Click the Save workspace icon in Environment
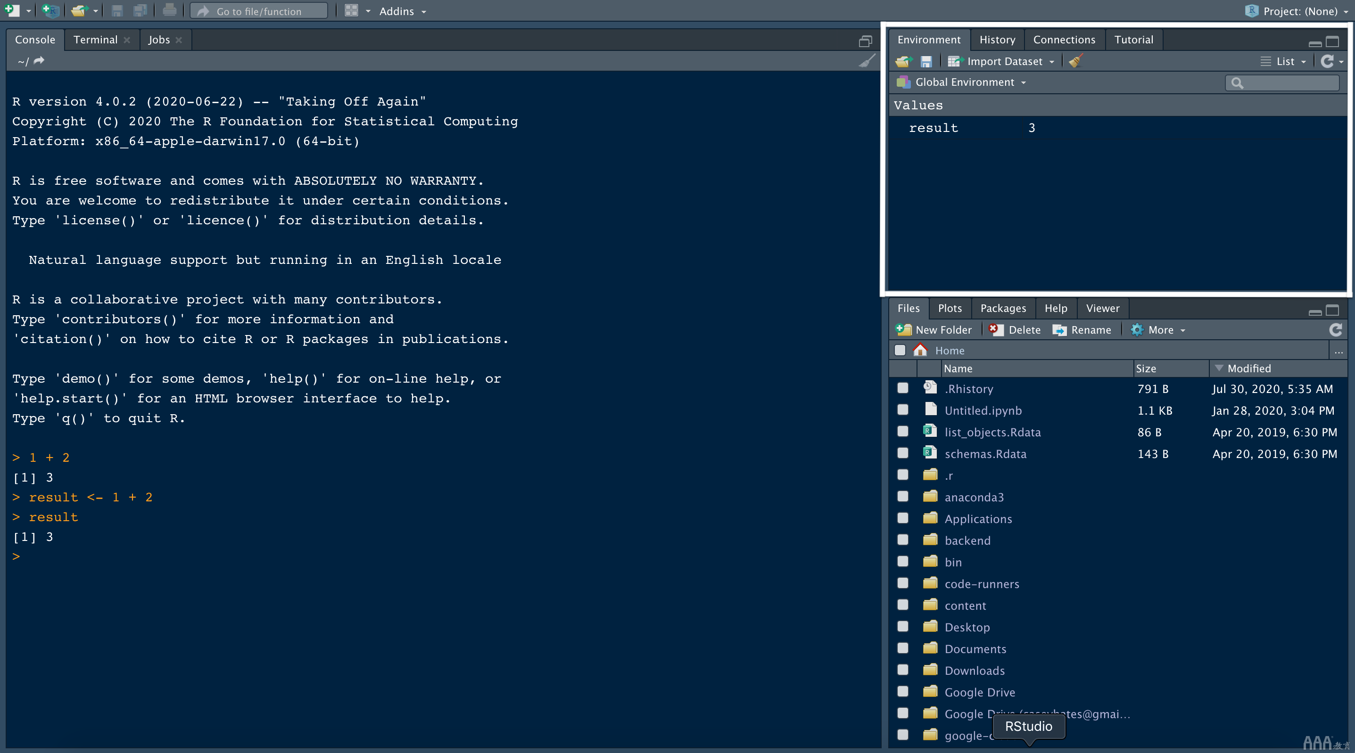The image size is (1355, 753). 926,62
